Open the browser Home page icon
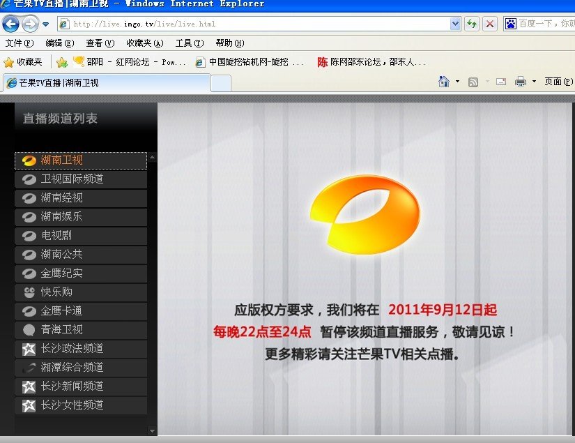 (443, 82)
